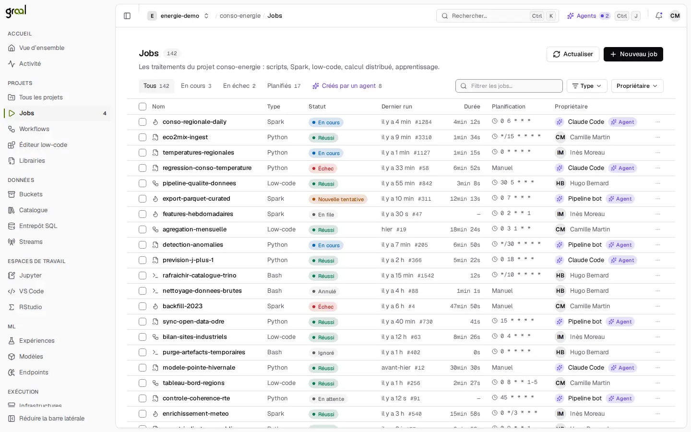Toggle the select-all jobs checkbox
The width and height of the screenshot is (691, 432).
pyautogui.click(x=143, y=107)
